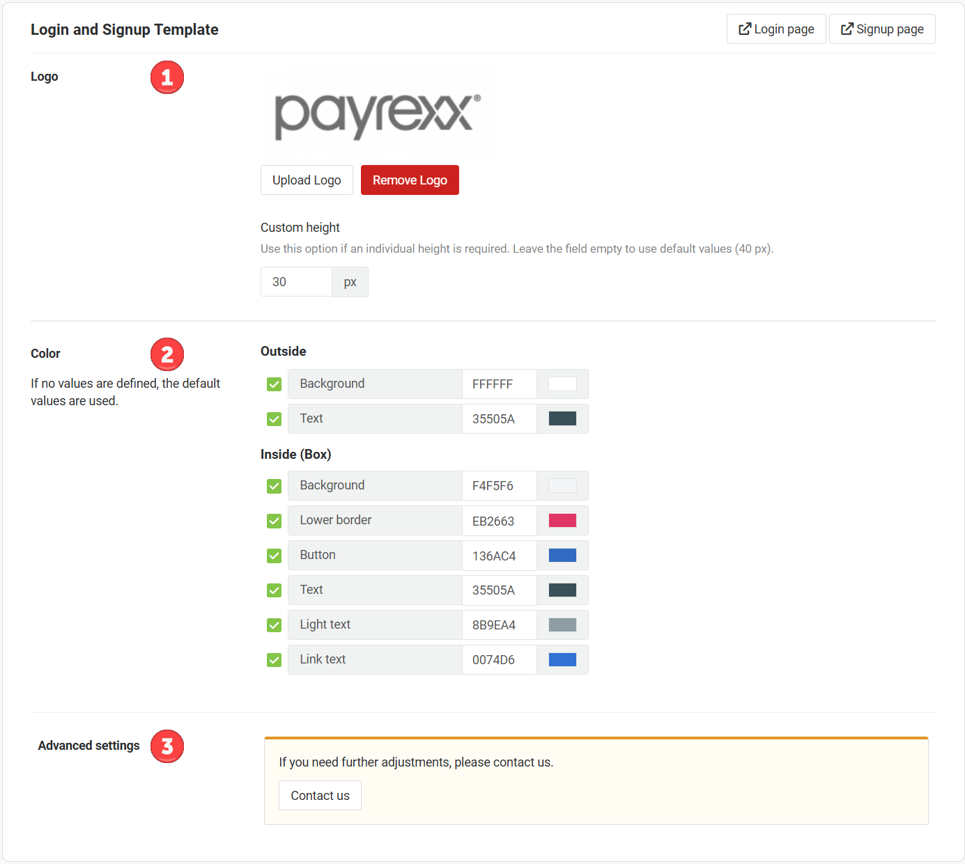Image resolution: width=965 pixels, height=864 pixels.
Task: Edit the F4F5F6 hex value field
Action: click(500, 486)
